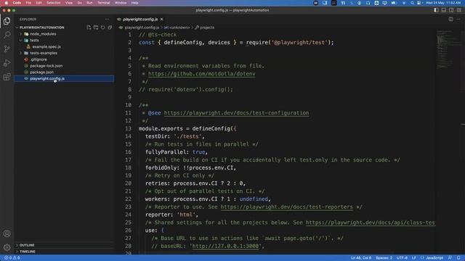
Task: Change the Spaces: 2 indentation setting
Action: point(384,258)
